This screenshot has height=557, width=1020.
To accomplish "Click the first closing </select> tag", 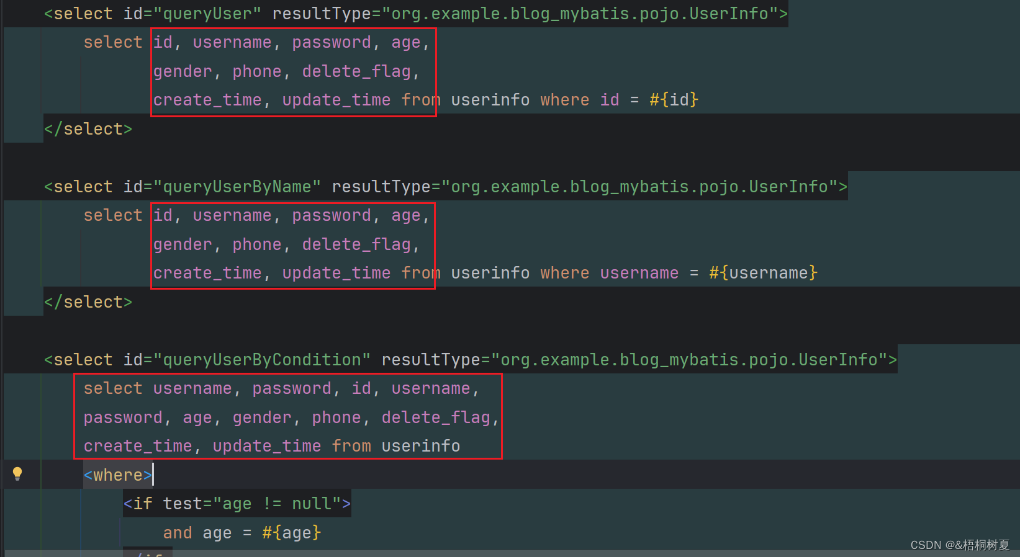I will click(x=88, y=129).
